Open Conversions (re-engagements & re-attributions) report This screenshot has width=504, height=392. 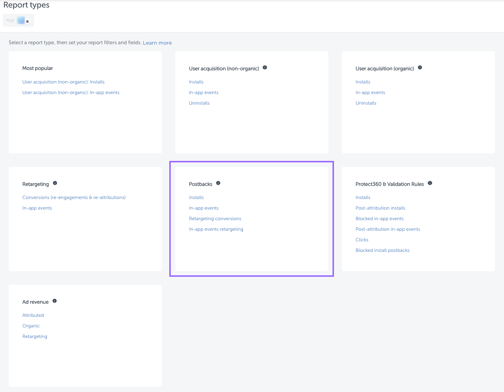click(x=74, y=198)
